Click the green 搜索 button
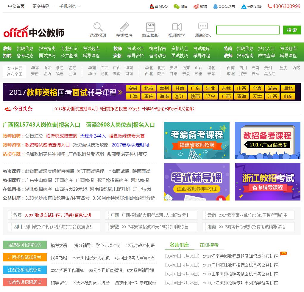The image size is (304, 292). [x=292, y=30]
